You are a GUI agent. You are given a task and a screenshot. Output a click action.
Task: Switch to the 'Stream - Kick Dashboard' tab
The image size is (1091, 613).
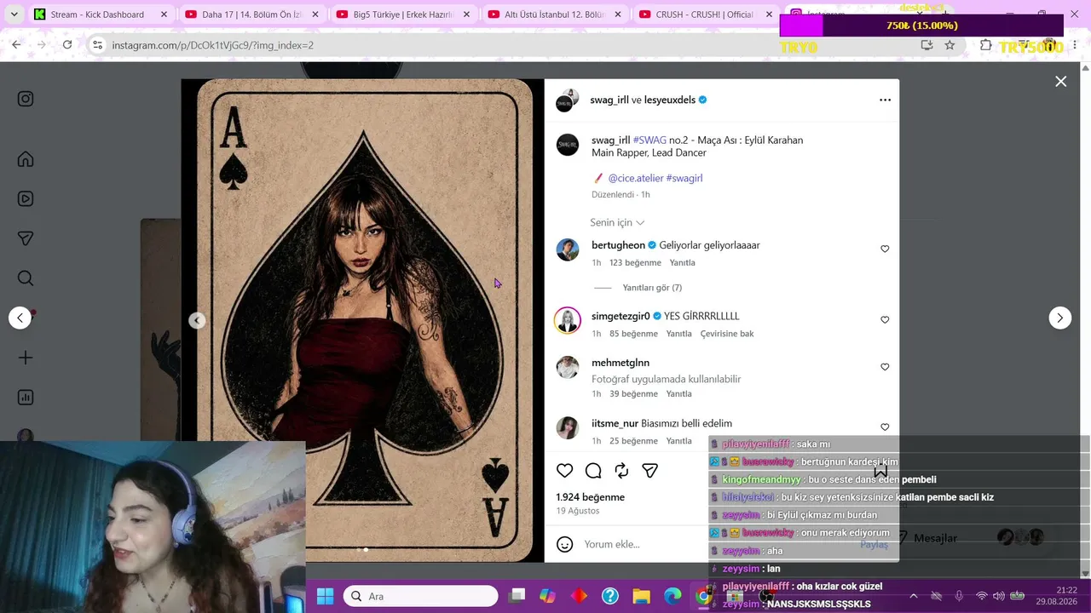(x=100, y=14)
